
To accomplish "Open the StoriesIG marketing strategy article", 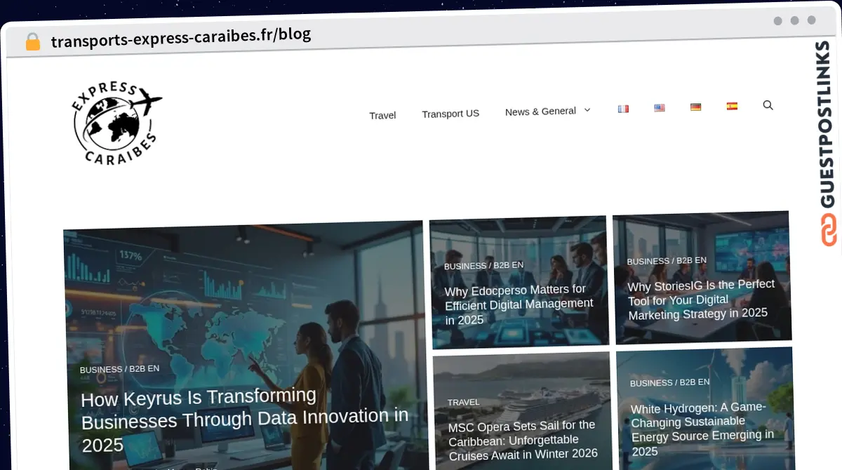I will [701, 300].
